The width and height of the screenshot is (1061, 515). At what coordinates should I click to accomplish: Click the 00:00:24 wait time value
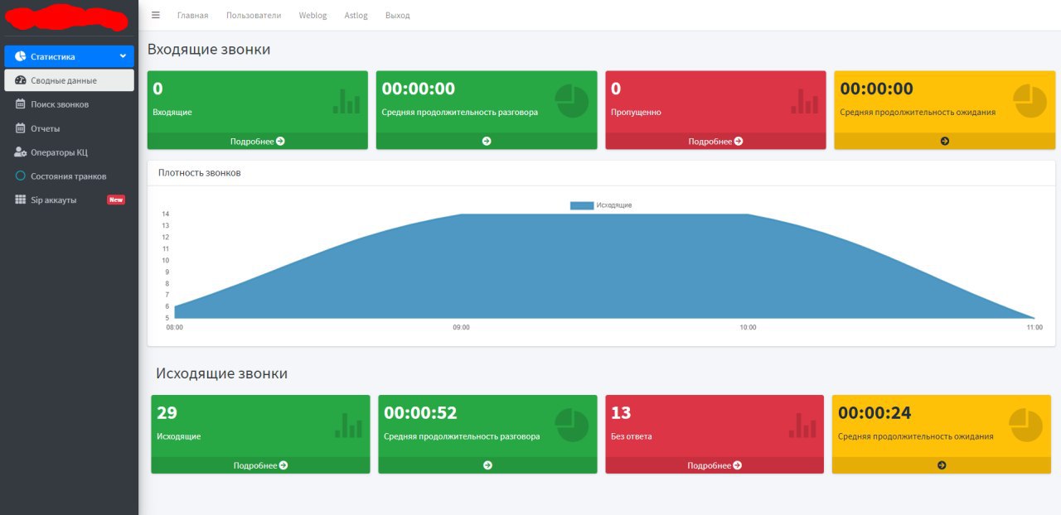pyautogui.click(x=874, y=412)
